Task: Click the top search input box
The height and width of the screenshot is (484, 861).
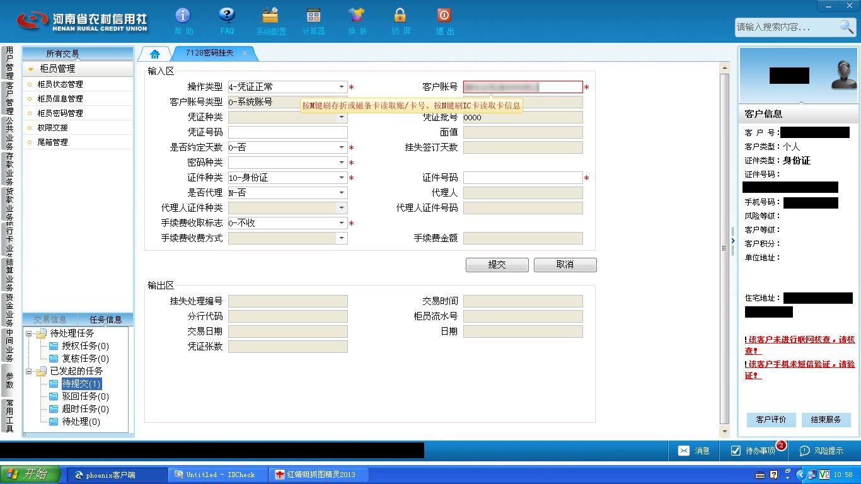Action: point(787,27)
